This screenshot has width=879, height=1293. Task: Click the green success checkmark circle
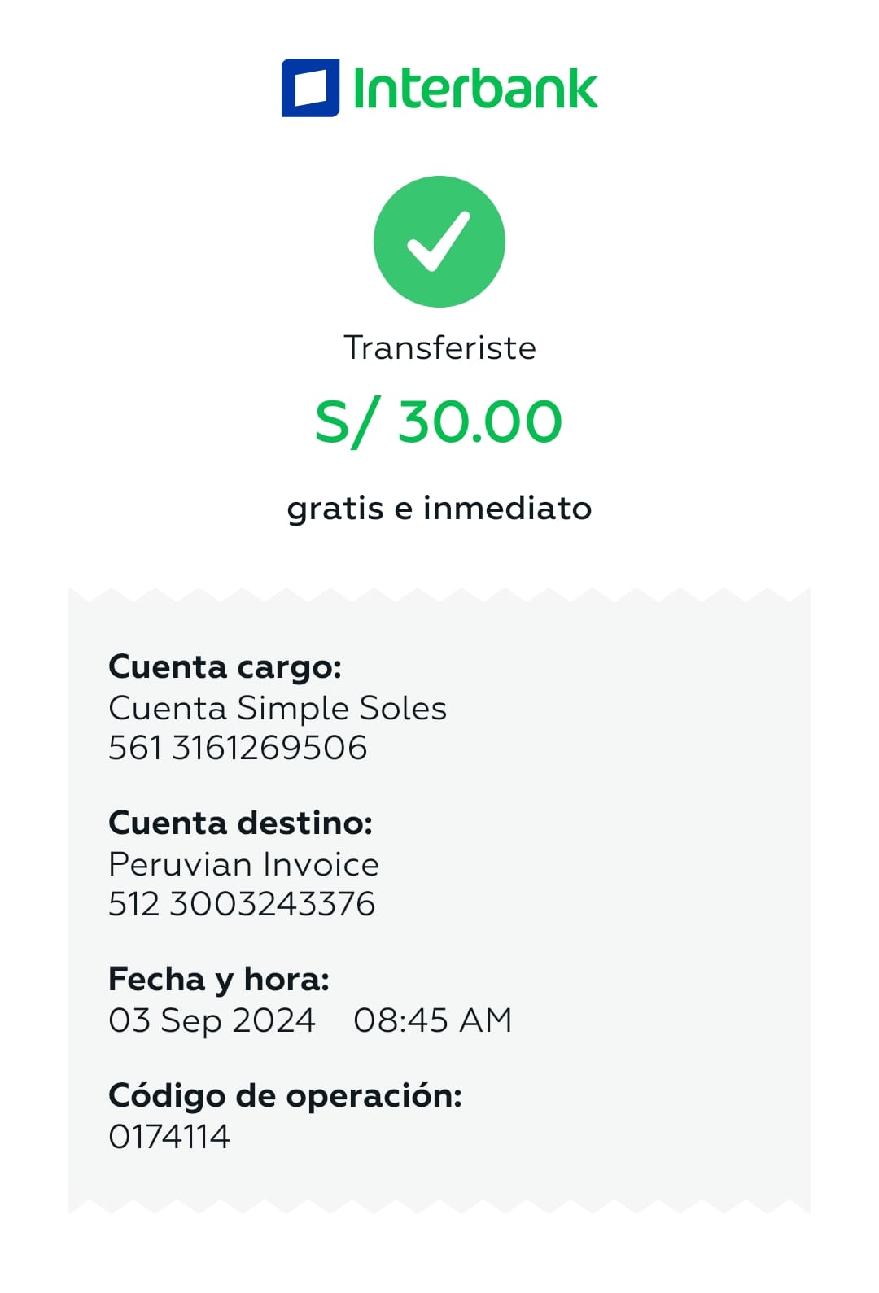(x=439, y=242)
